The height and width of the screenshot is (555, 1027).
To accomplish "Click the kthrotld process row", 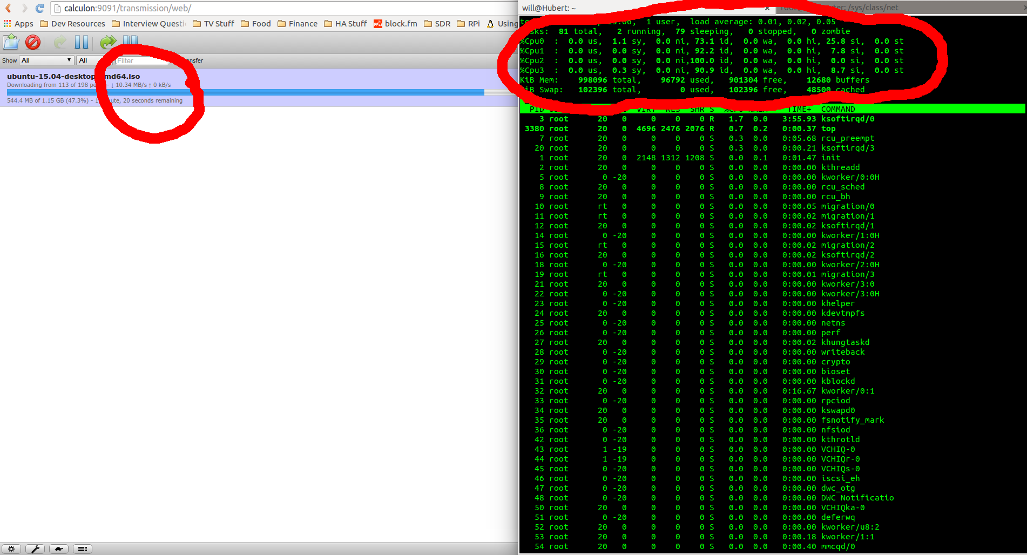I will [x=772, y=439].
